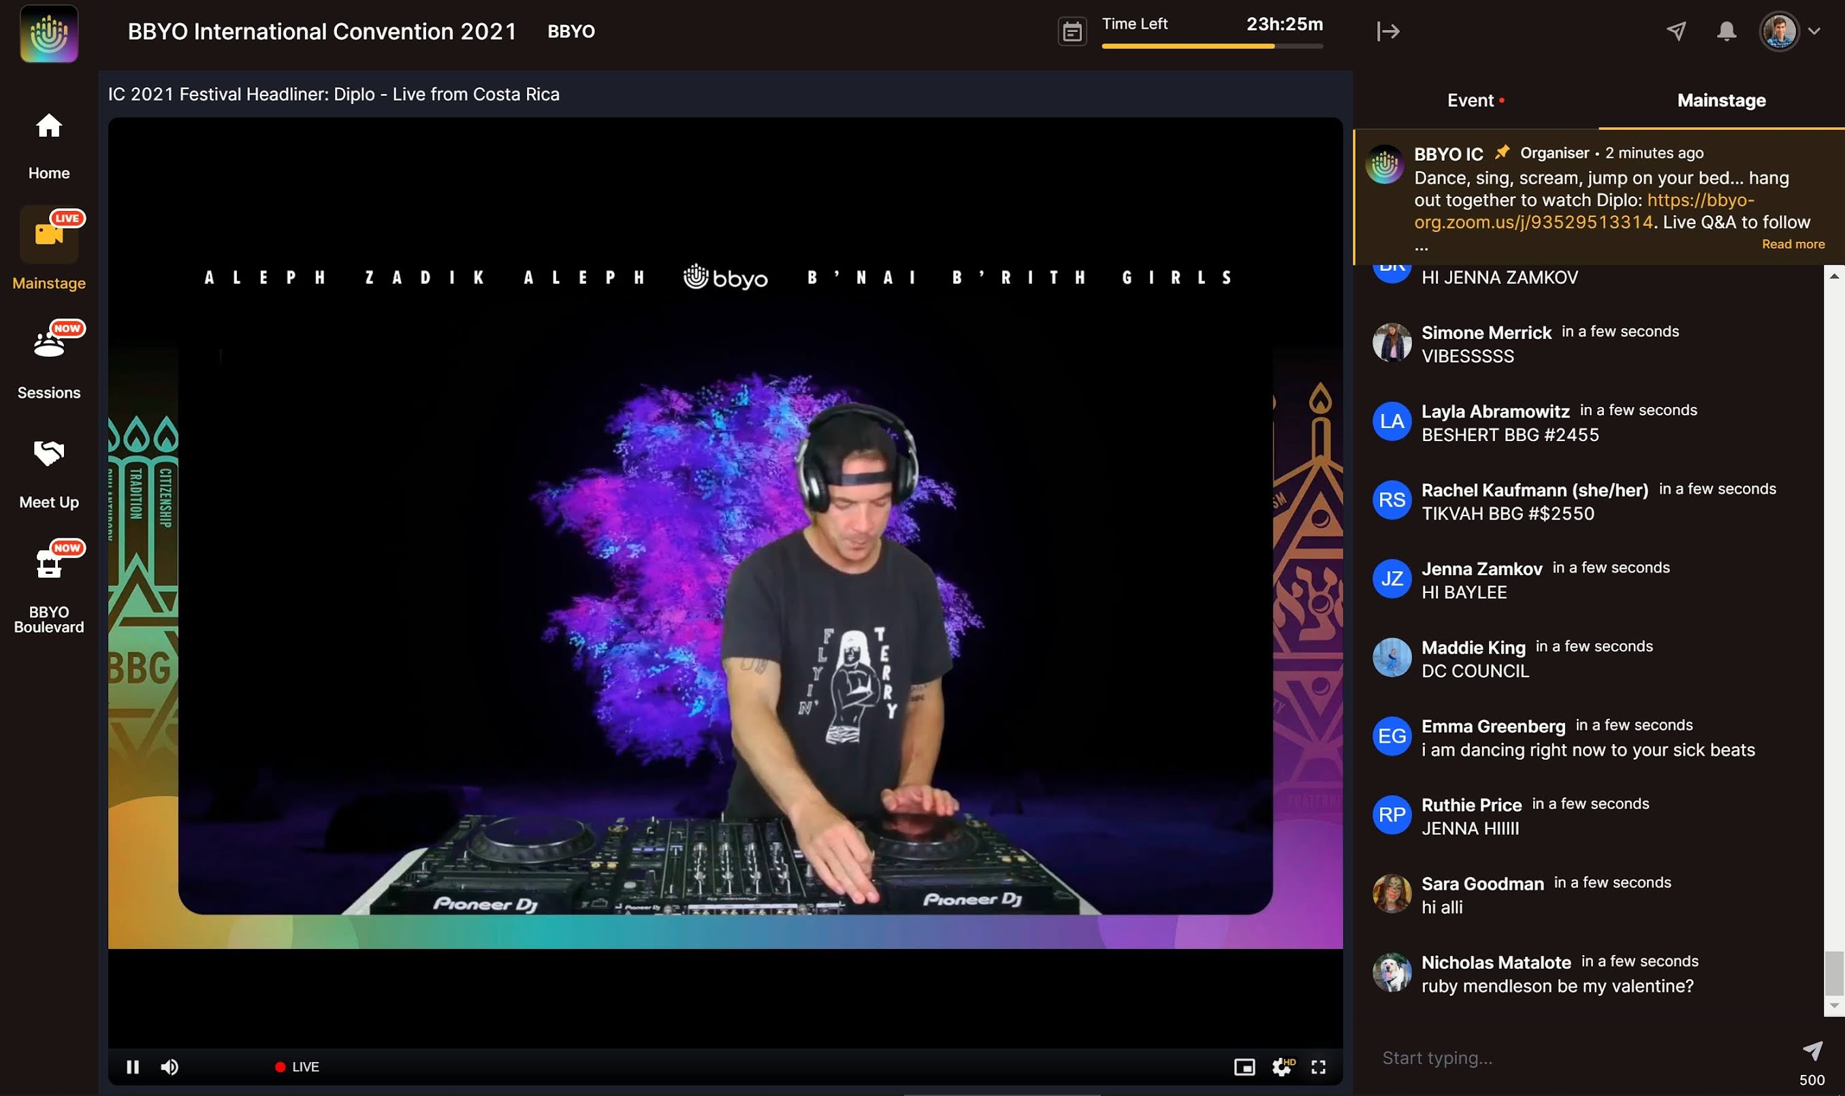Click Emma Greenberg's EG avatar
This screenshot has height=1096, width=1845.
point(1392,737)
